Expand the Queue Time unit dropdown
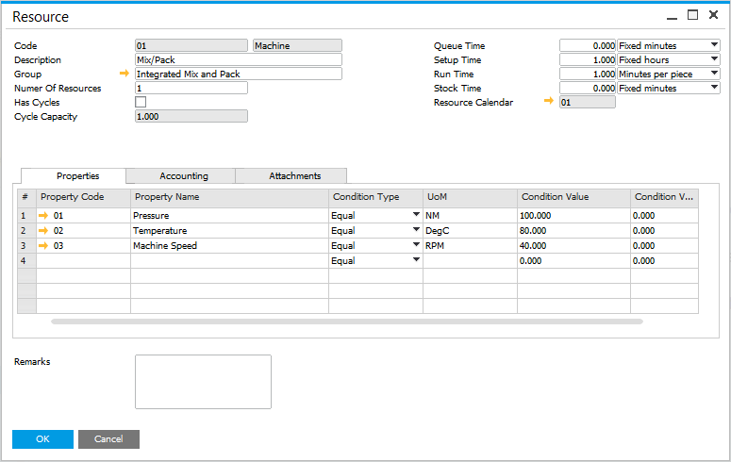731x462 pixels. point(712,45)
